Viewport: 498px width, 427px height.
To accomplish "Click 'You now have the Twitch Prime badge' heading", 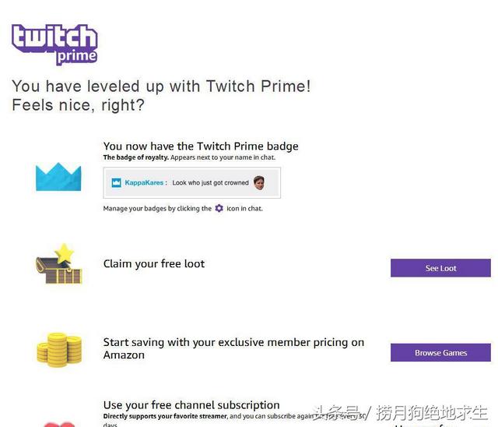I will (201, 146).
